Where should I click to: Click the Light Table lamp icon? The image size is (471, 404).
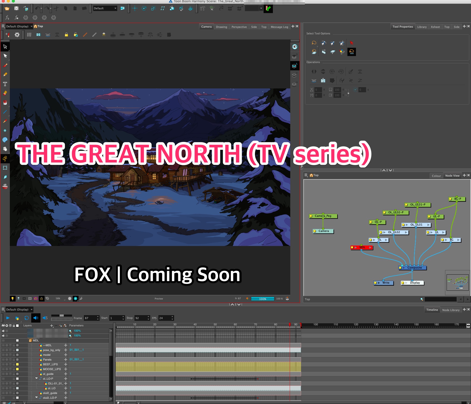(x=104, y=35)
